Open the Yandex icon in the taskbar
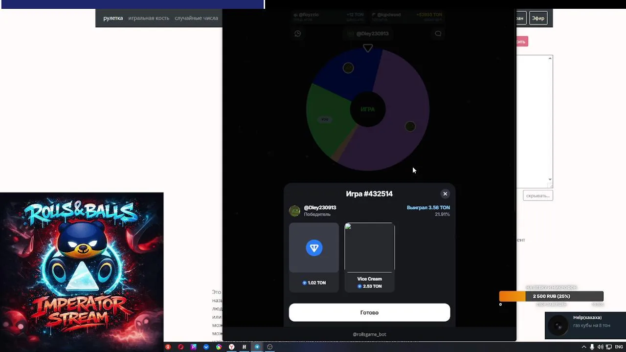Viewport: 626px width, 352px height. [168, 347]
